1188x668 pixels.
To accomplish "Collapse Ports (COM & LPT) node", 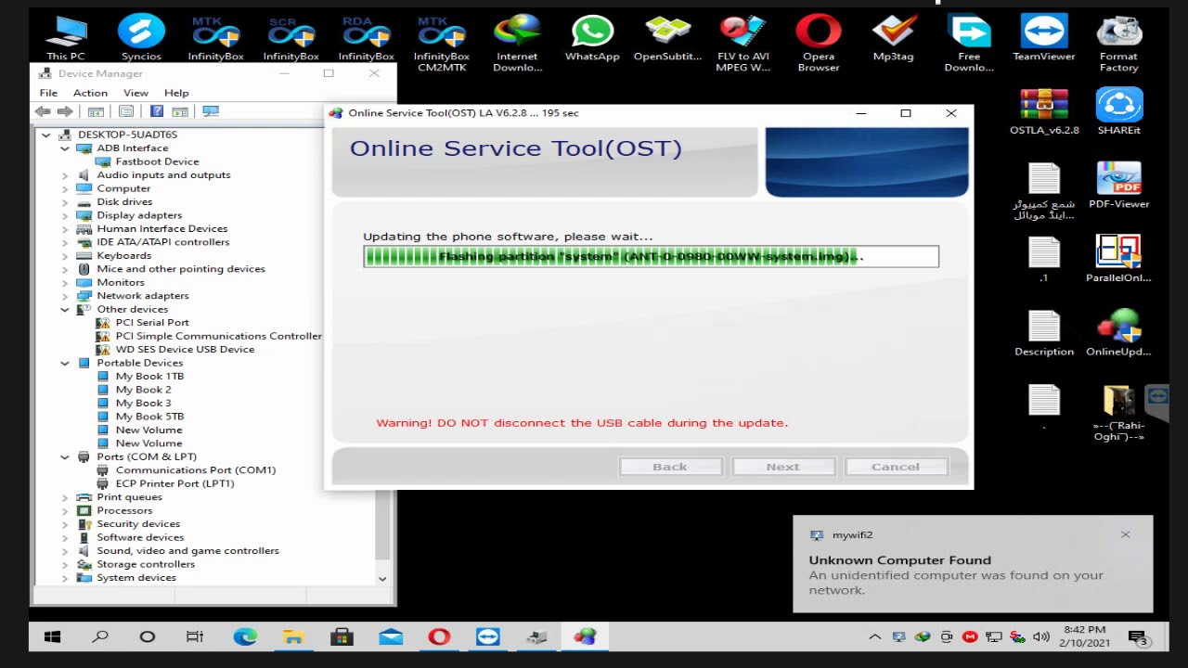I will [x=65, y=456].
